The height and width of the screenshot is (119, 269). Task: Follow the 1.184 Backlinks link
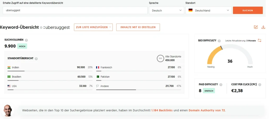162,110
